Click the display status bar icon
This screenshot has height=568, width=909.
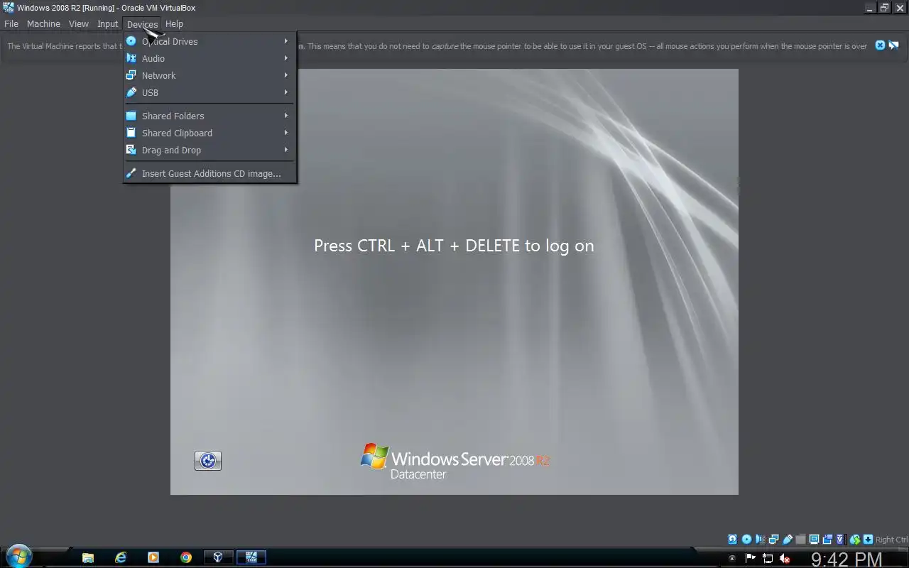click(x=814, y=540)
